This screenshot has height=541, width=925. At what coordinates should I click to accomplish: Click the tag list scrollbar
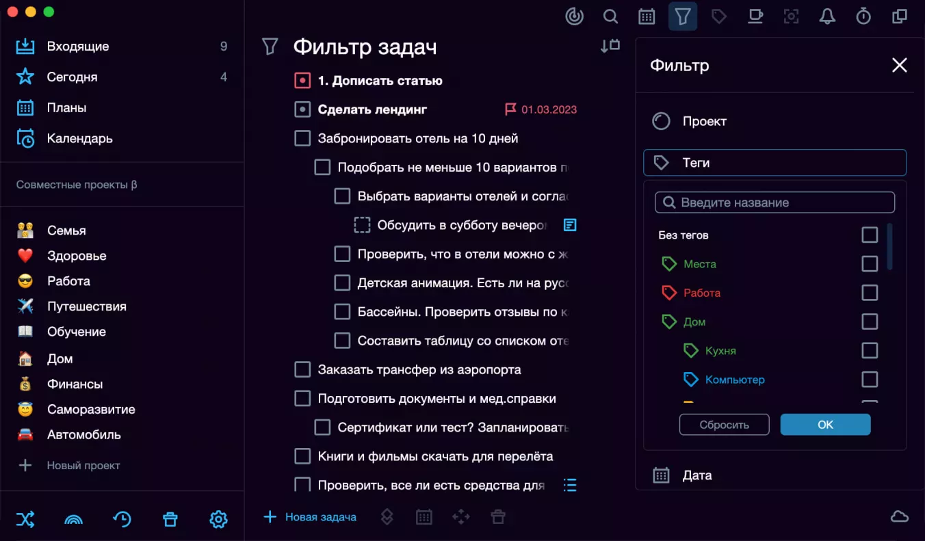889,246
